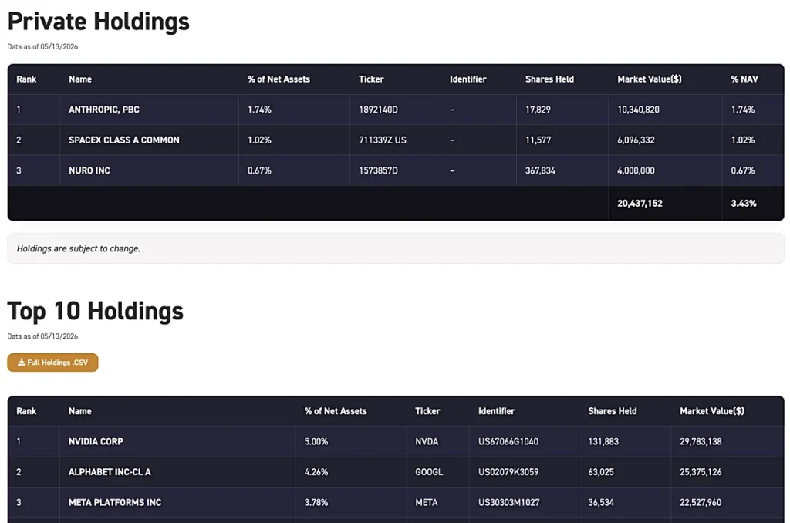790x523 pixels.
Task: Click the 'ALPHABET INC-CL A' holding name
Action: click(110, 472)
